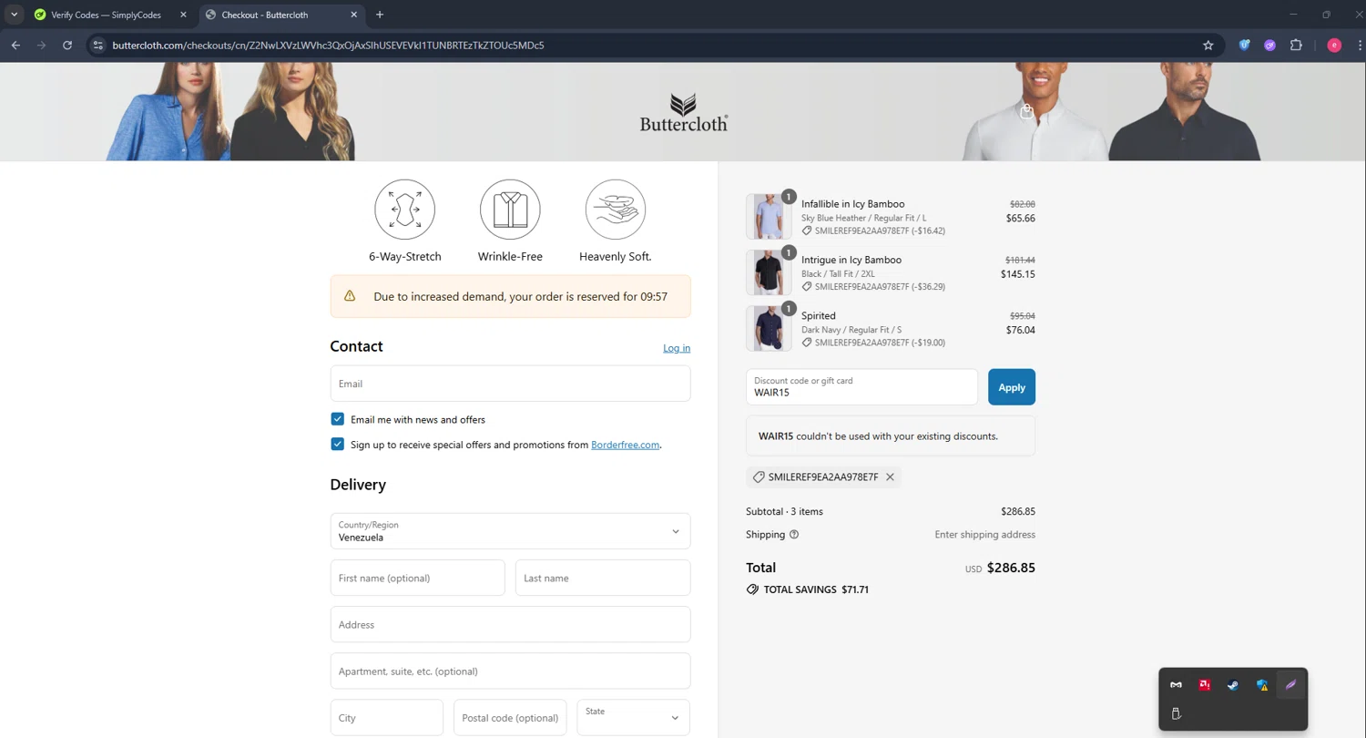Click the Log in link
This screenshot has height=738, width=1366.
point(677,348)
